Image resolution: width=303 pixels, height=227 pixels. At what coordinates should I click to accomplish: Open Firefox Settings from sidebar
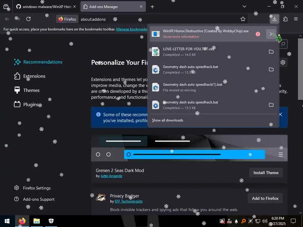tap(33, 188)
